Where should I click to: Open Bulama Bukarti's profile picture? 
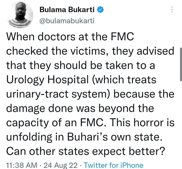[x=20, y=15]
